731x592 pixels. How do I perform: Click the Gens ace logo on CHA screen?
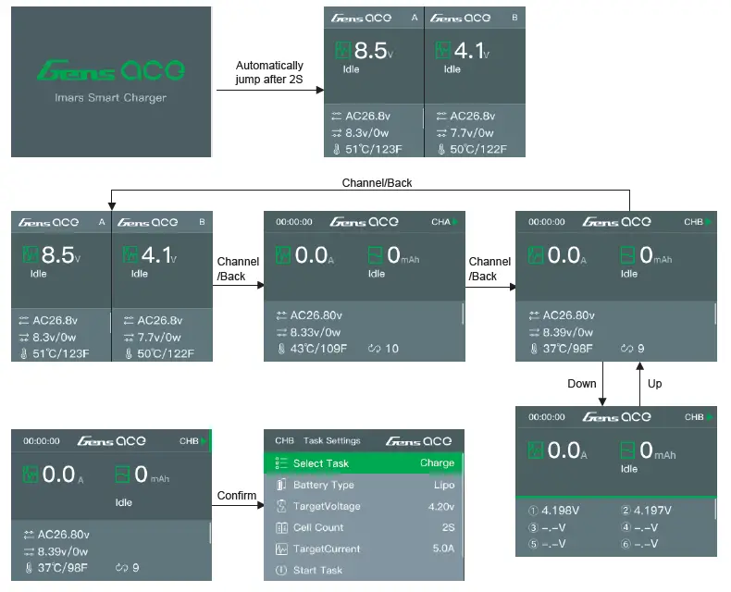(x=364, y=222)
